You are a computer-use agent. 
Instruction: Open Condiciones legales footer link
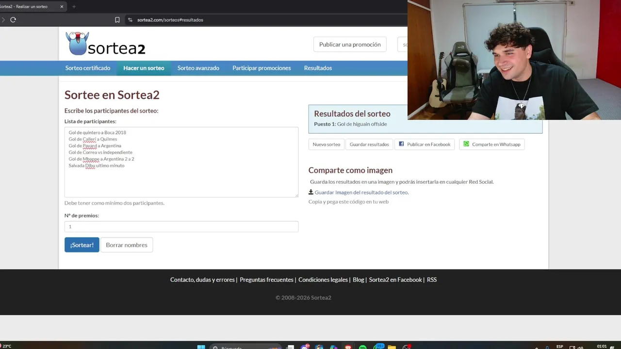click(323, 280)
